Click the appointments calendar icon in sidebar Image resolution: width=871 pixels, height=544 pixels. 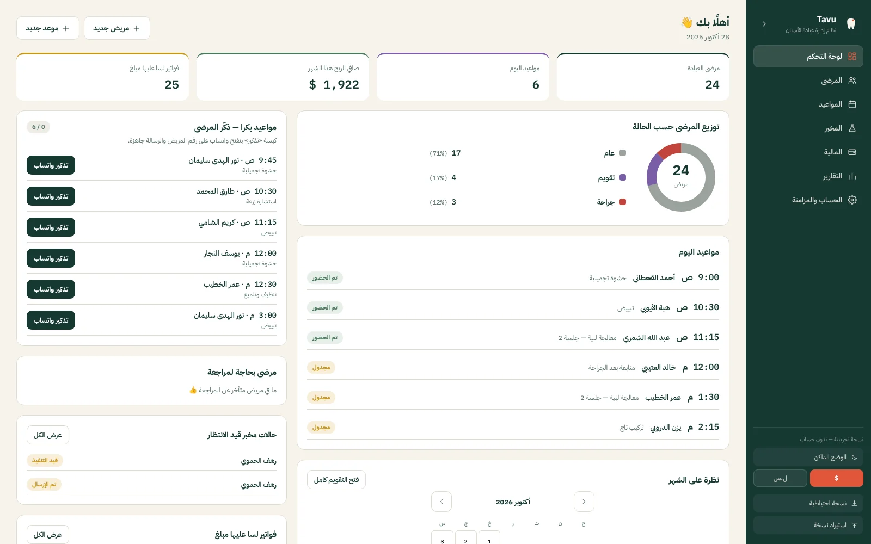pos(852,104)
